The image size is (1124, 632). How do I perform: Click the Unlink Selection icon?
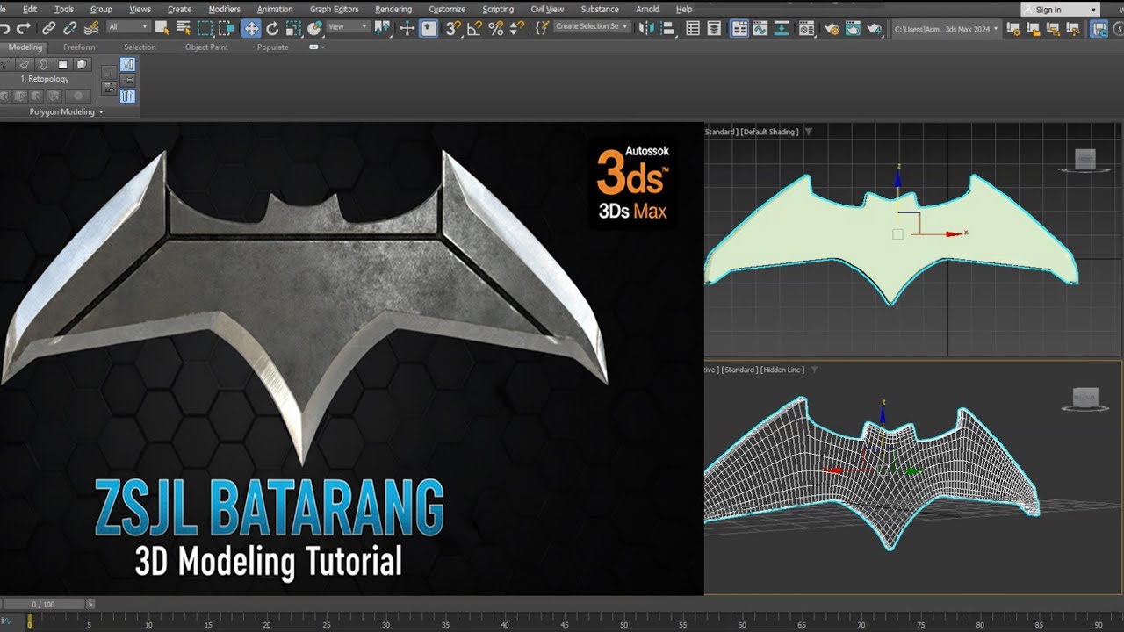70,28
